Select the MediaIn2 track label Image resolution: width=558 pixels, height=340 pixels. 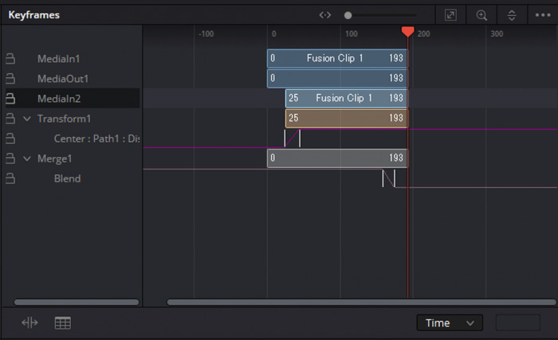(x=59, y=99)
